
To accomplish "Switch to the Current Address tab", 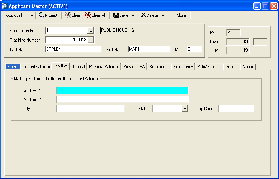I will [36, 67].
